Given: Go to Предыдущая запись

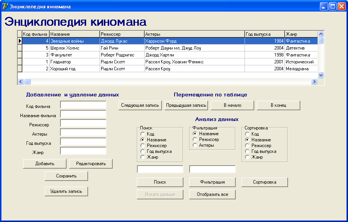Looking at the screenshot, I should [186, 105].
